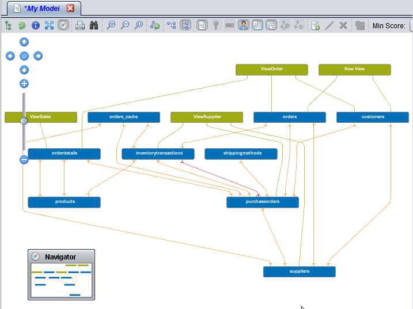Pan diagram right with arrow button
The width and height of the screenshot is (413, 309).
38,56
